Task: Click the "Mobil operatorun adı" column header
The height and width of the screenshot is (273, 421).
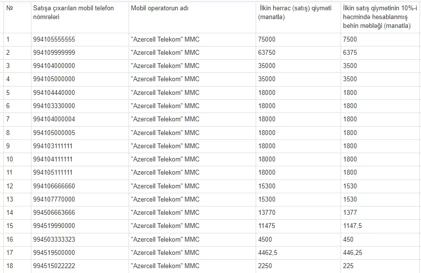Action: (x=159, y=8)
